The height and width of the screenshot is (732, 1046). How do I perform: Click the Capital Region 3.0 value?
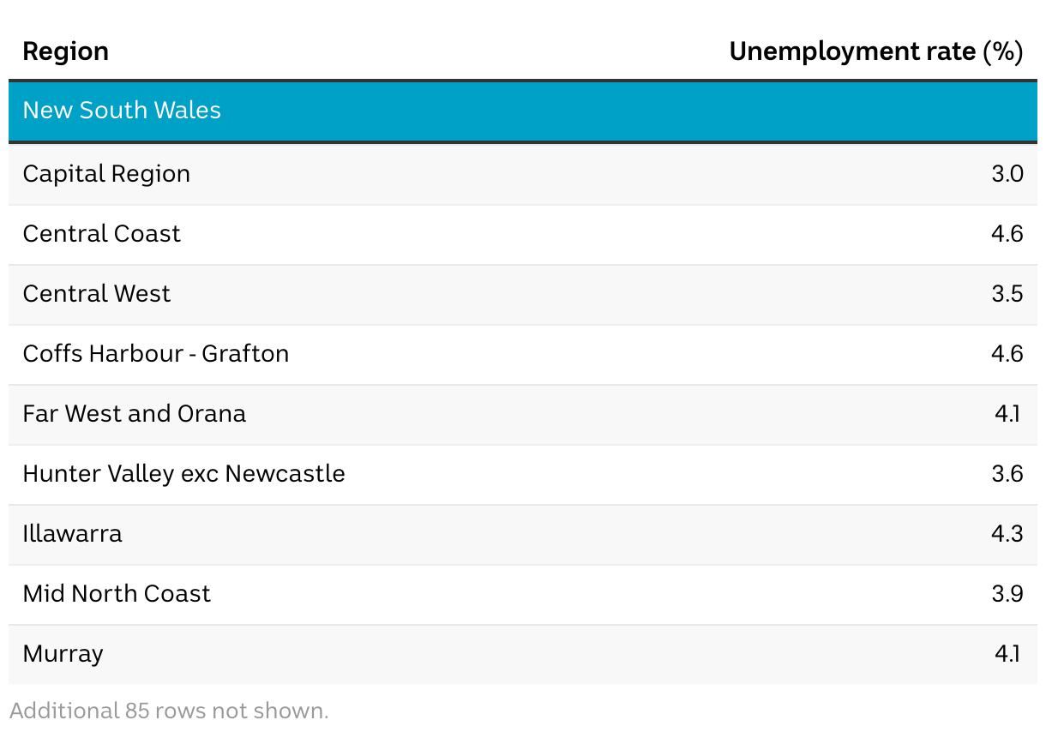[x=1007, y=174]
